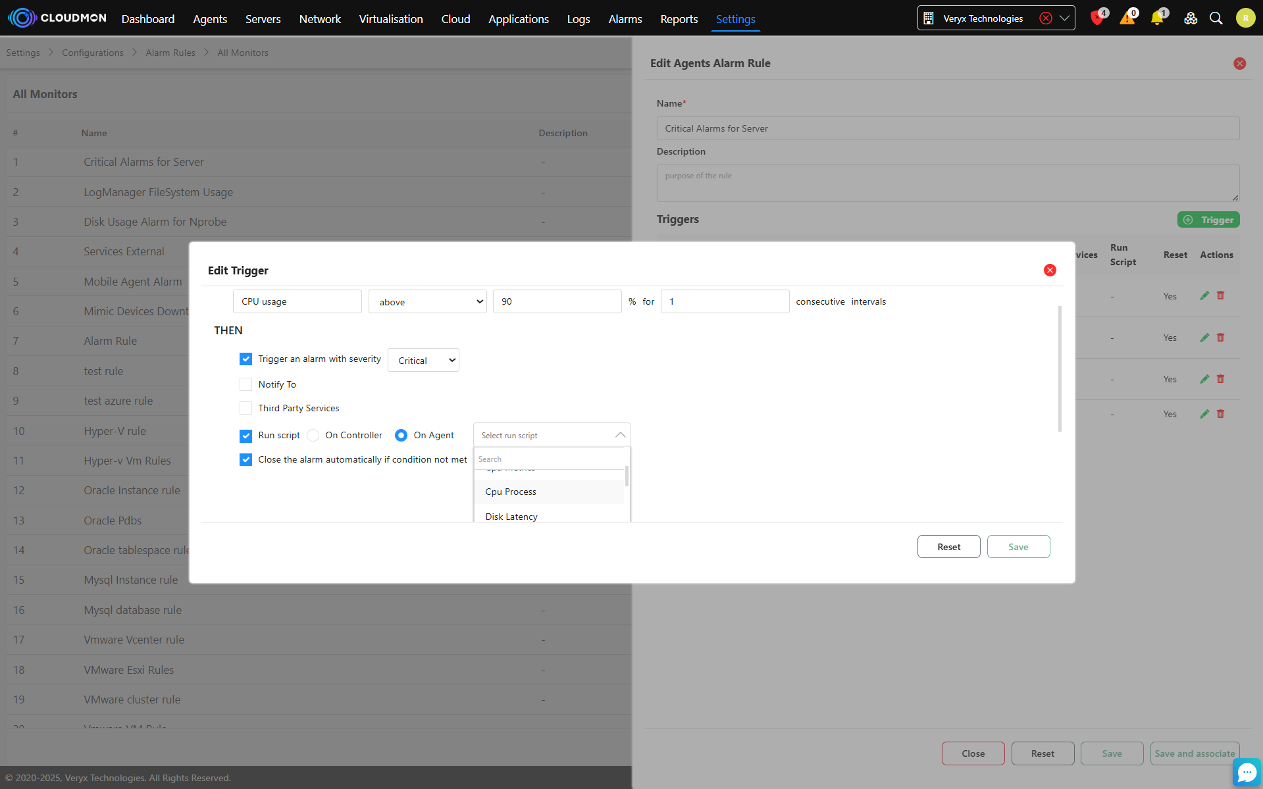The image size is (1263, 789).
Task: Open the orange warning triangle alerts
Action: pyautogui.click(x=1127, y=18)
